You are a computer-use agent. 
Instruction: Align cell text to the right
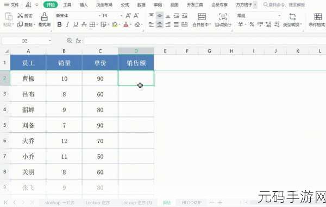pos(168,24)
